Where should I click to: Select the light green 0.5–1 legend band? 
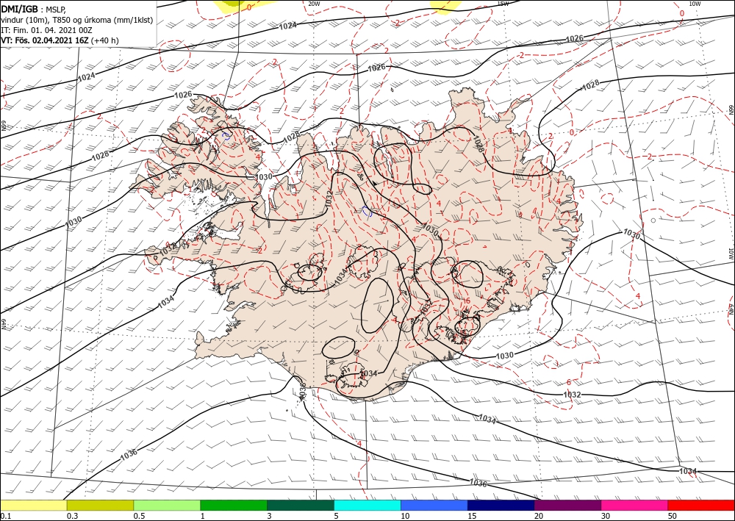167,505
